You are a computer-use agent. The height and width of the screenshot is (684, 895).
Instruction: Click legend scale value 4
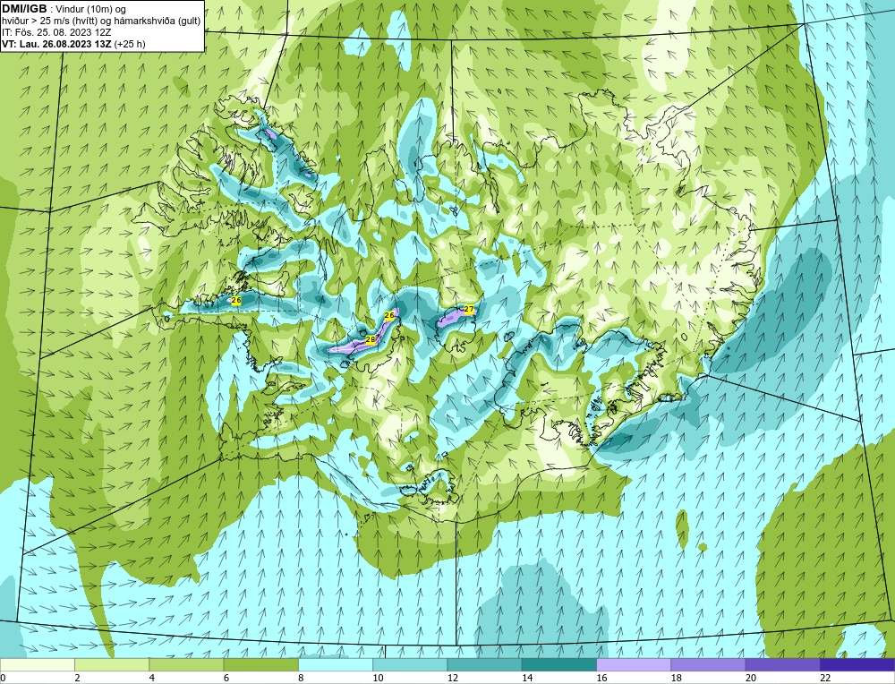[151, 678]
